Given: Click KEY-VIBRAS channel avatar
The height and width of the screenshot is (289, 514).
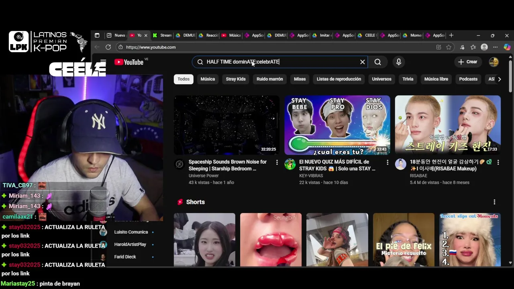Looking at the screenshot, I should click(290, 164).
